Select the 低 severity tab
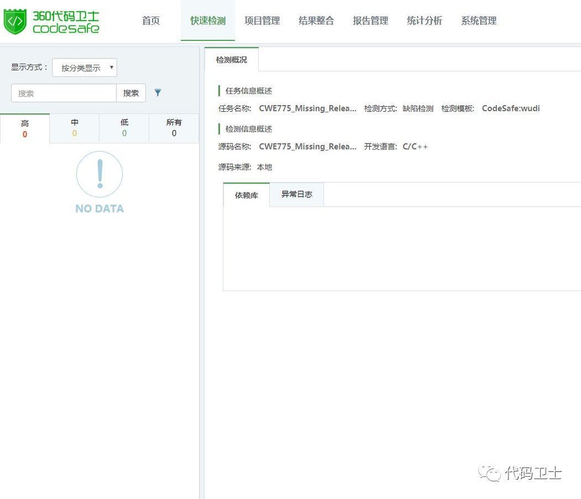The width and height of the screenshot is (581, 499). tap(124, 128)
